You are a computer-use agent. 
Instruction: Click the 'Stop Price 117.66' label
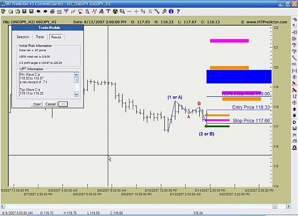click(x=251, y=121)
